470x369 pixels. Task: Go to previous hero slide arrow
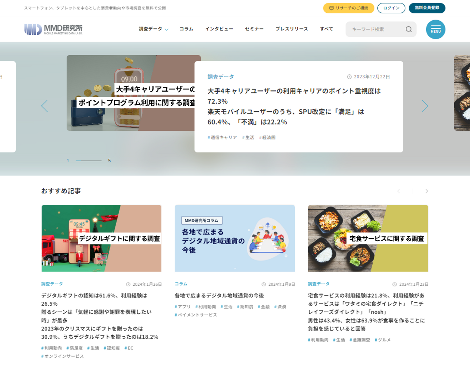click(x=44, y=106)
